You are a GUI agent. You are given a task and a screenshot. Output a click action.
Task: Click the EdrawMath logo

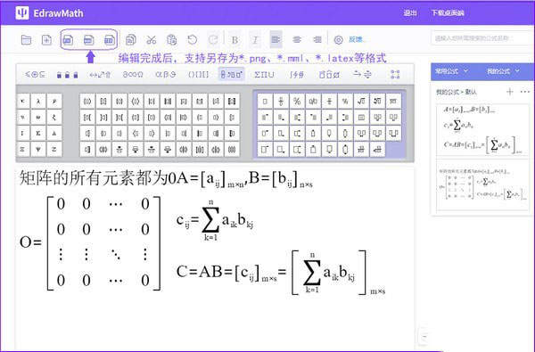[x=49, y=13]
